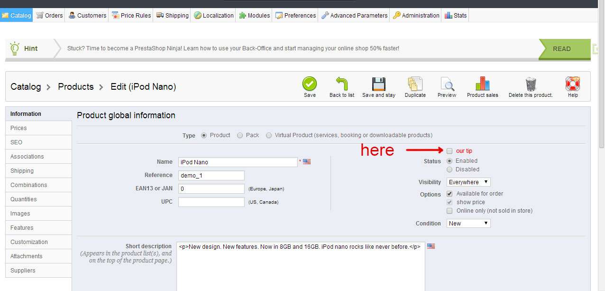
Task: Open the Advanced Parameters menu
Action: [354, 15]
